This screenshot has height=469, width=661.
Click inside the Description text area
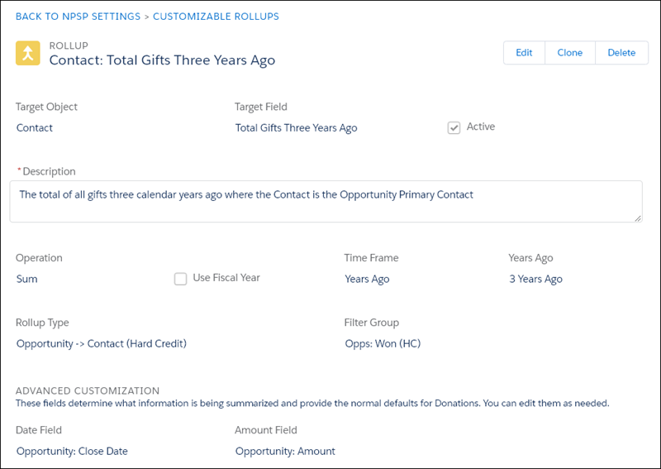(326, 201)
